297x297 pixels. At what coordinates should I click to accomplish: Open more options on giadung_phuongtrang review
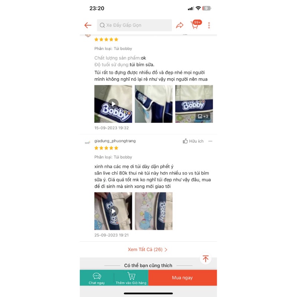tap(210, 141)
